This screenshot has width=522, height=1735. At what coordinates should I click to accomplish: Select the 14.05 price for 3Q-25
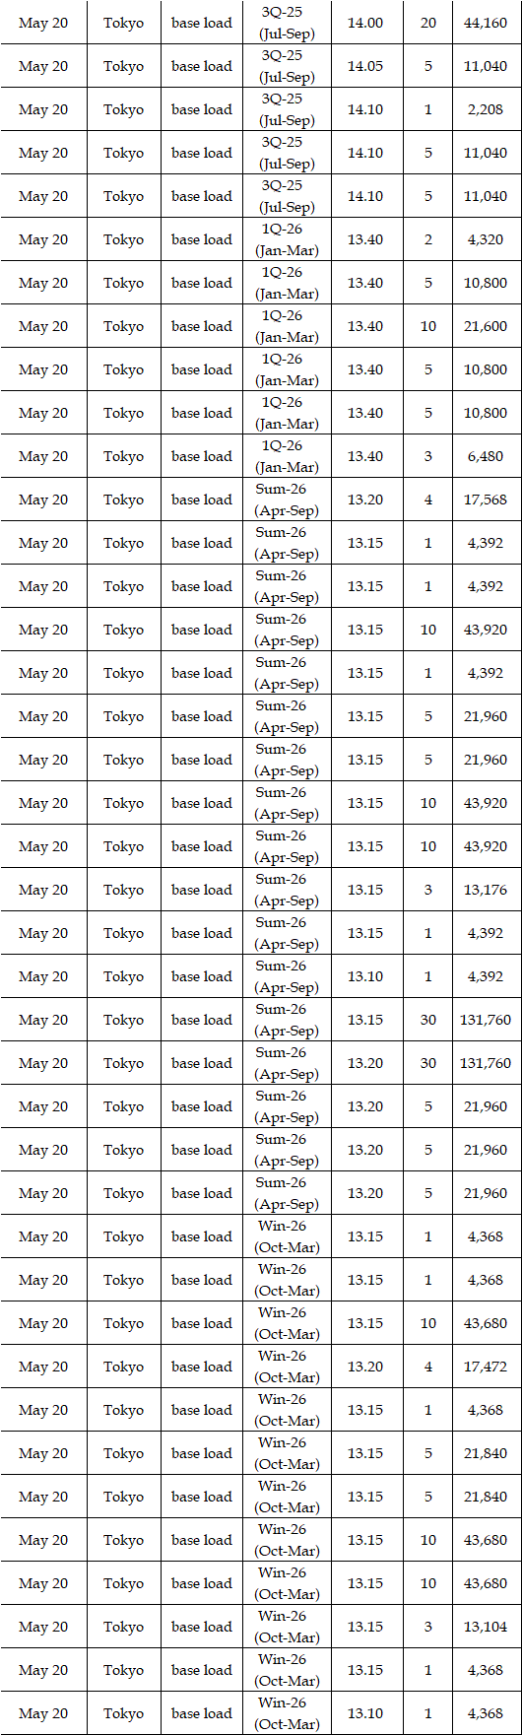point(365,66)
